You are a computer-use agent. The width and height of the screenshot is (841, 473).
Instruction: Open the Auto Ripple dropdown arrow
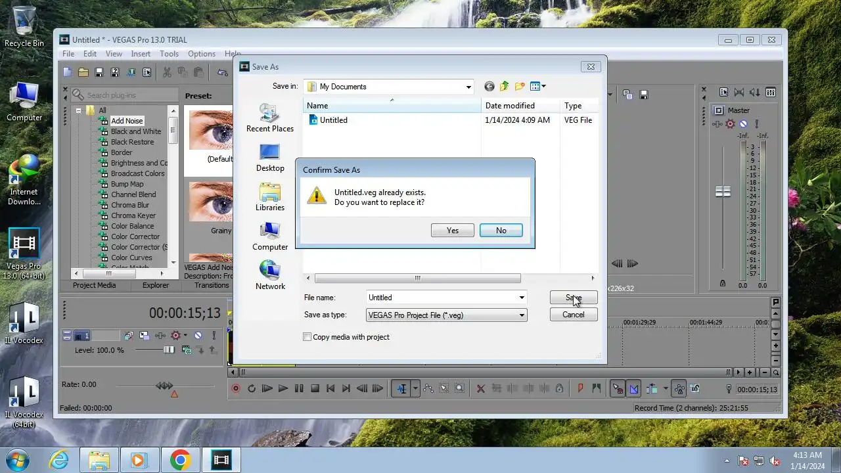point(666,388)
